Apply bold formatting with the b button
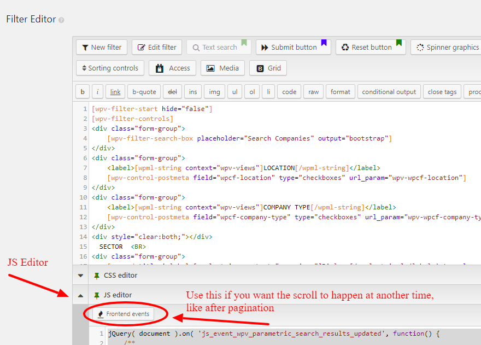This screenshot has height=345, width=481. click(x=82, y=91)
